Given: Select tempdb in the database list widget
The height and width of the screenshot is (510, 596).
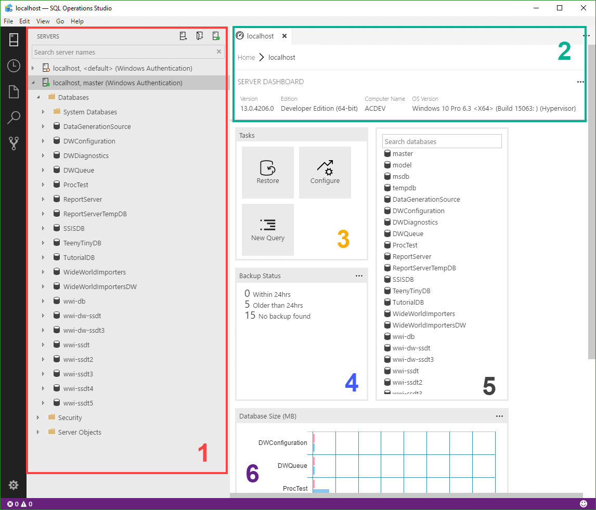Looking at the screenshot, I should click(x=400, y=188).
